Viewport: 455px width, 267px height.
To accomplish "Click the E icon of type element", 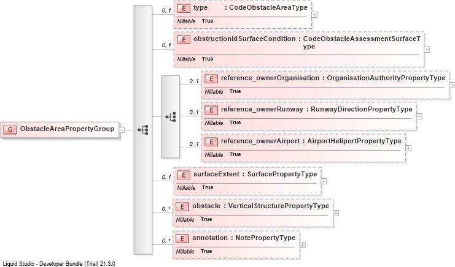I will [x=184, y=8].
